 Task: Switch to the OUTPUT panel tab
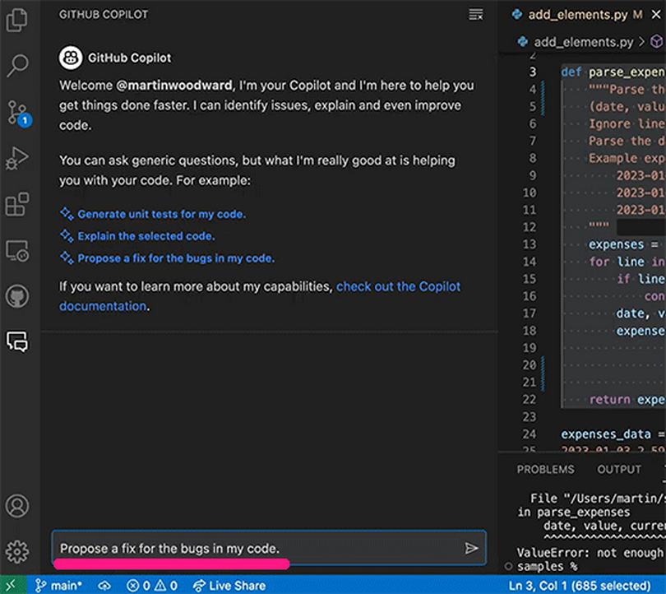tap(619, 469)
